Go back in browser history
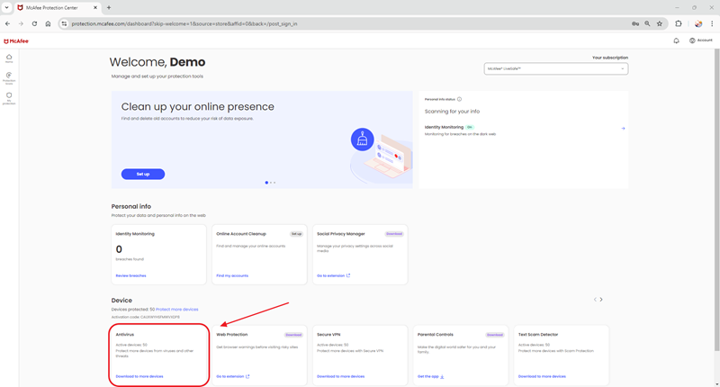Viewport: 720px width, 387px height. [8, 23]
